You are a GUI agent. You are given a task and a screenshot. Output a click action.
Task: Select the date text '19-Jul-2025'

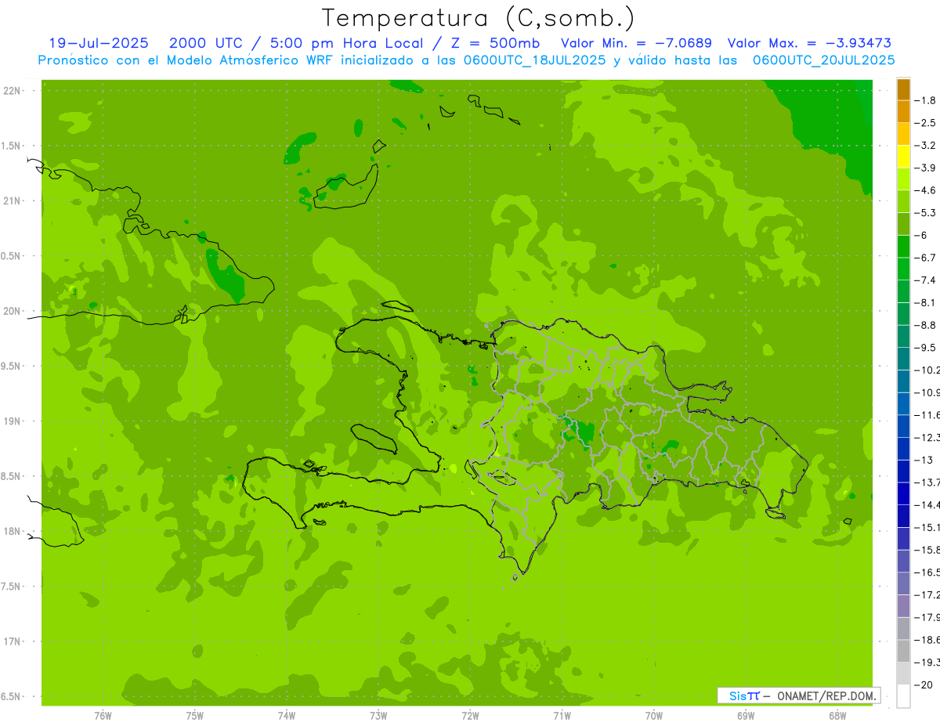point(99,43)
